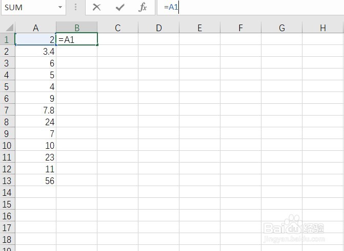The width and height of the screenshot is (344, 251).
Task: Select row 8 header
Action: click(x=7, y=122)
